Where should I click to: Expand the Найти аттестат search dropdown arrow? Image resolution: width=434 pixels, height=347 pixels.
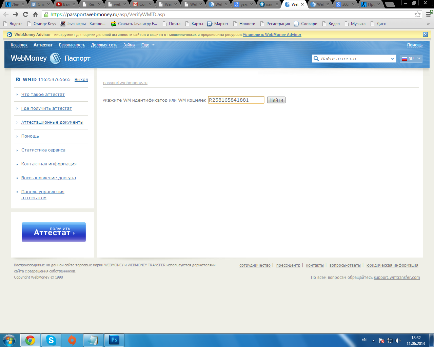pos(392,59)
